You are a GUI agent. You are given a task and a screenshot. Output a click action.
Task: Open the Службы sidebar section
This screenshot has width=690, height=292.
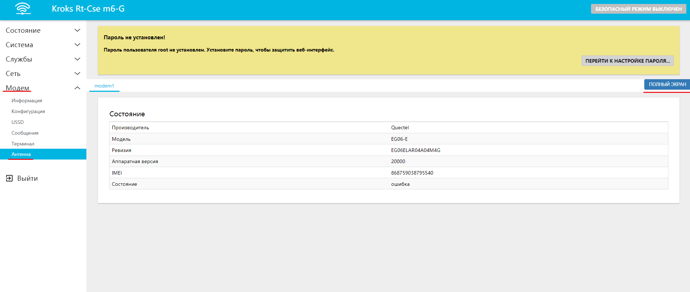click(19, 59)
